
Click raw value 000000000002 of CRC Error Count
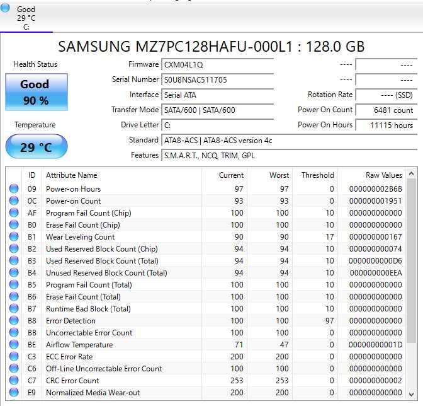pos(376,381)
